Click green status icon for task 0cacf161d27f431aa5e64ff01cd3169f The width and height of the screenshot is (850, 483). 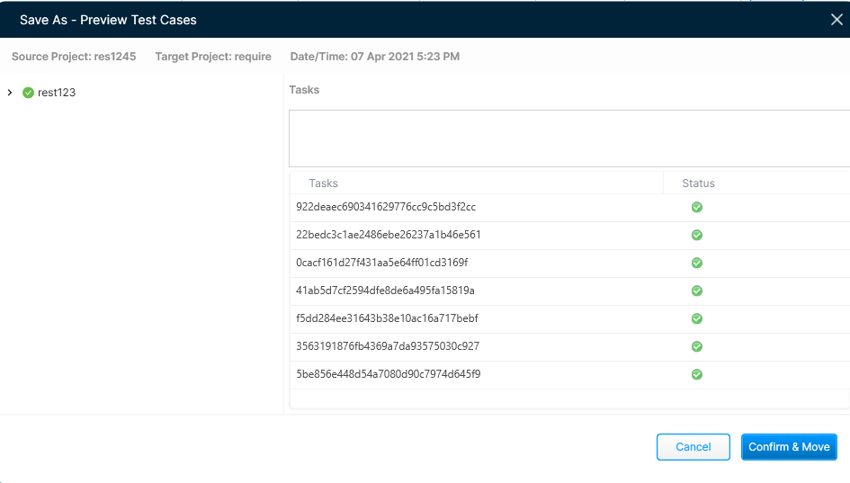[x=696, y=263]
